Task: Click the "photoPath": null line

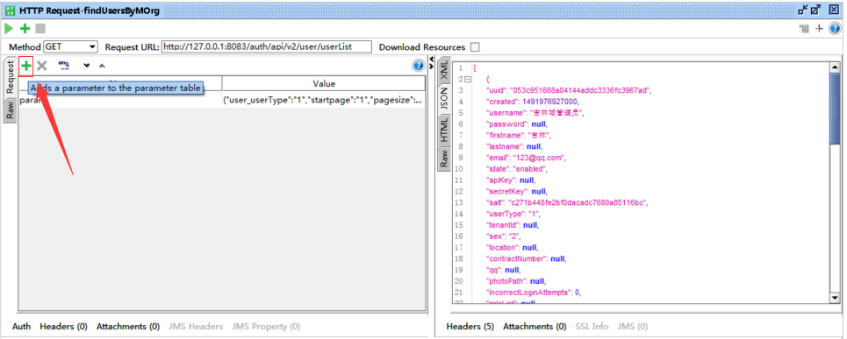Action: click(516, 281)
